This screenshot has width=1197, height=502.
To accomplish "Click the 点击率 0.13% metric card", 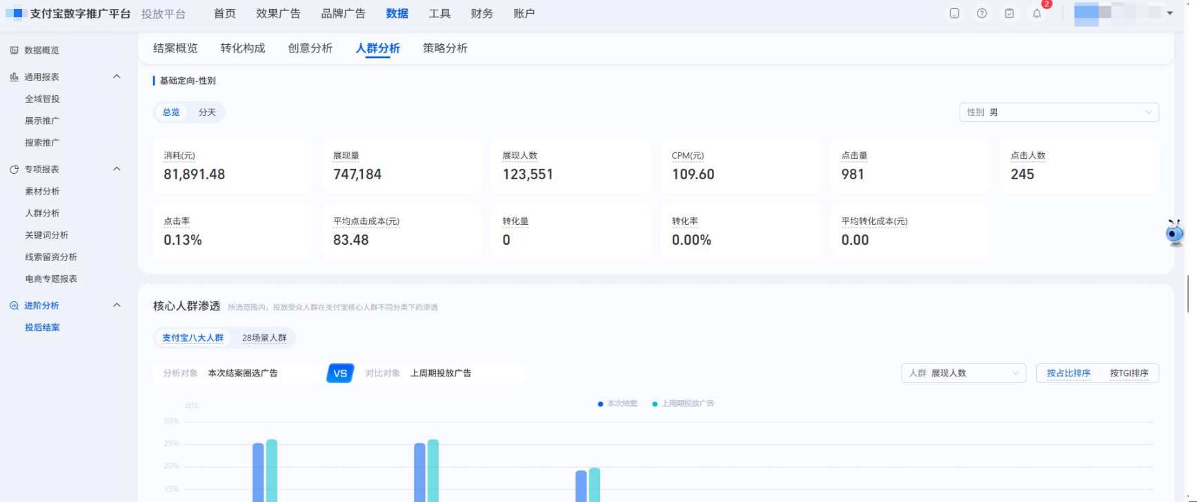I will [233, 231].
